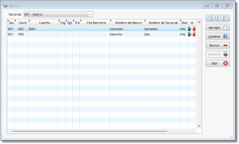Click the Bancos window title icon
Screen dimensions: 239x144
pos(5,6)
